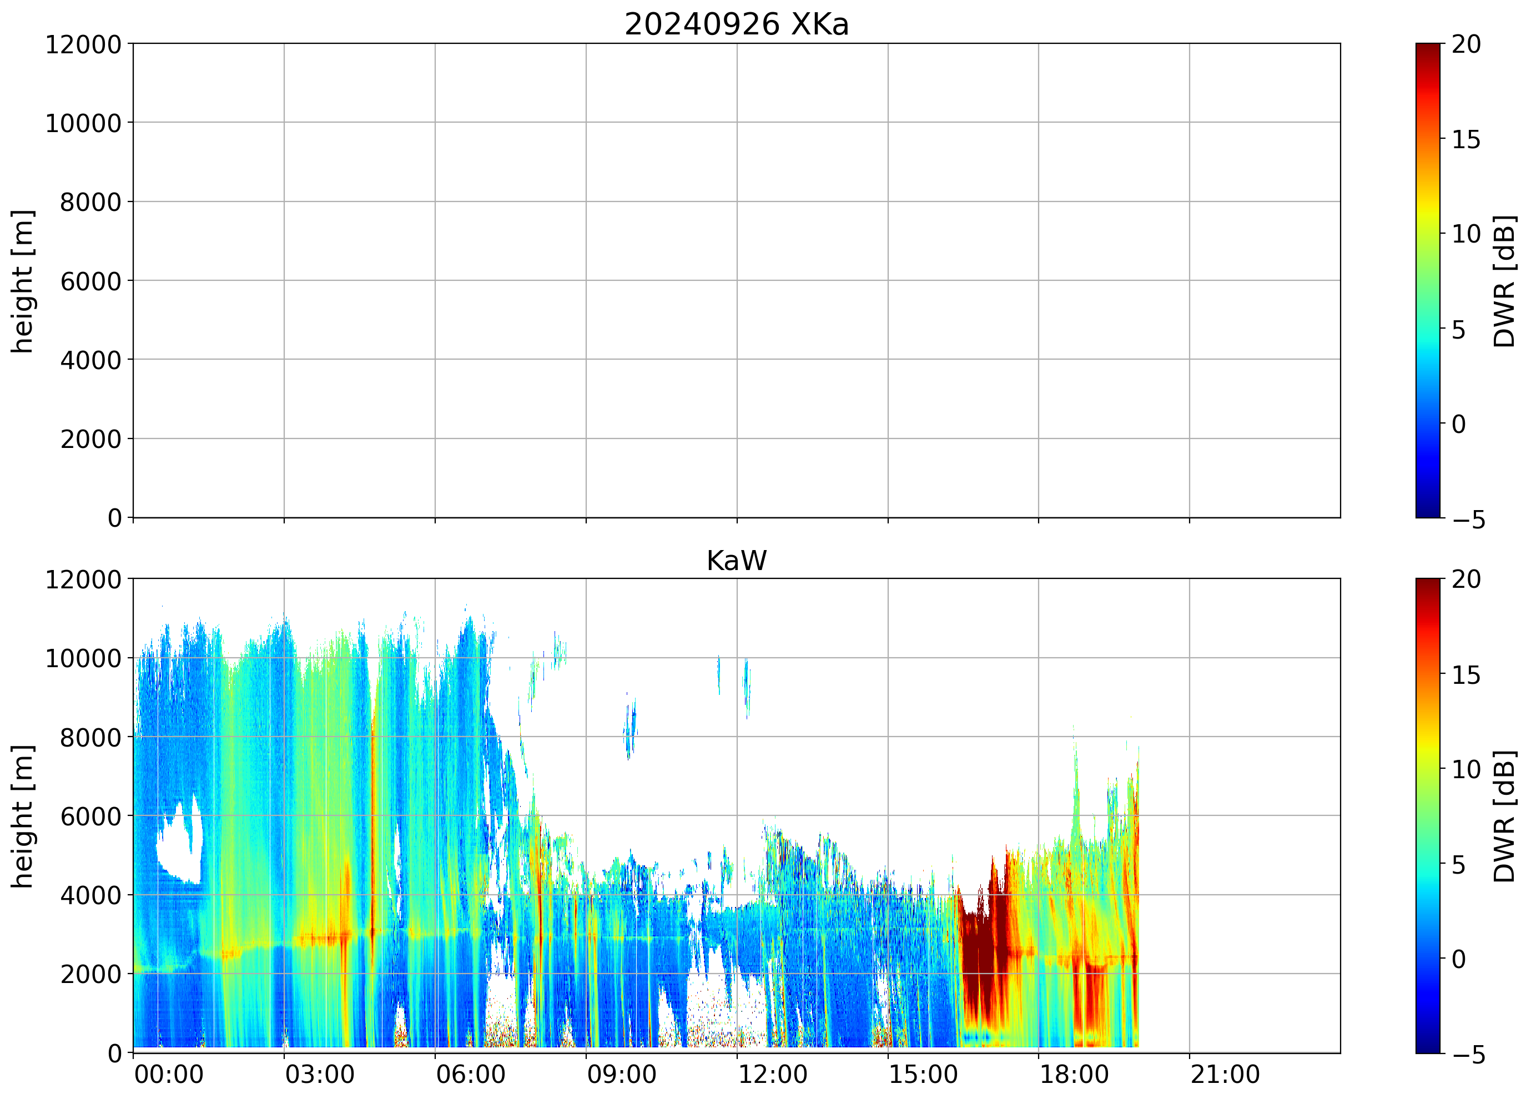Click the 15 tick on bottom colorbar
Screen dimensions: 1531x1099
(x=1465, y=674)
